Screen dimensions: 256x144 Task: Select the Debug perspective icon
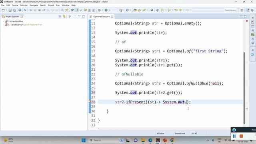pyautogui.click(x=252, y=10)
